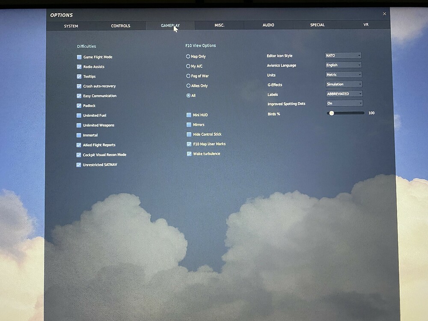Image resolution: width=428 pixels, height=321 pixels.
Task: Select the GAMEPLAY tab
Action: [x=170, y=26]
